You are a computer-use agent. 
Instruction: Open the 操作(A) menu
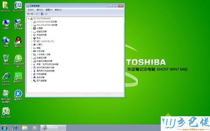click(40, 10)
